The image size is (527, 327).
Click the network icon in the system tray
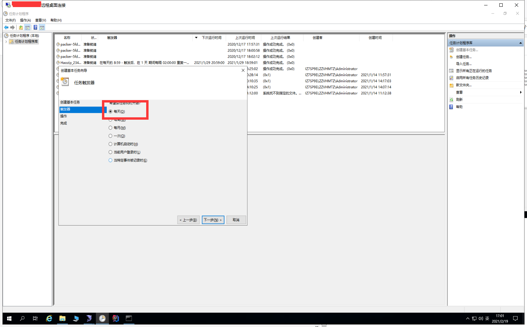[474, 319]
